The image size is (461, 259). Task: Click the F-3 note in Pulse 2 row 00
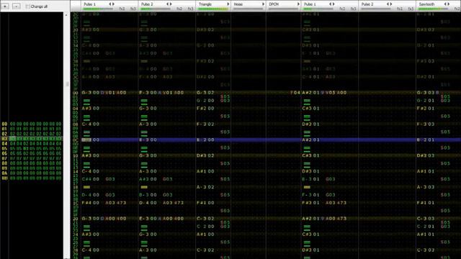click(144, 93)
